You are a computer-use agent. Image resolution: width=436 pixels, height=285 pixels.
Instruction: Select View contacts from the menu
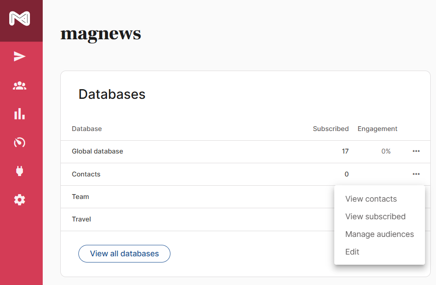click(371, 199)
